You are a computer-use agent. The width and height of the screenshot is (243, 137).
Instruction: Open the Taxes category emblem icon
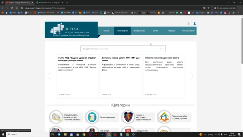point(128,117)
